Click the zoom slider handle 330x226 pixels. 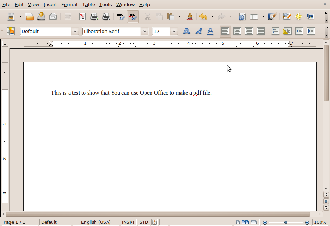click(286, 222)
